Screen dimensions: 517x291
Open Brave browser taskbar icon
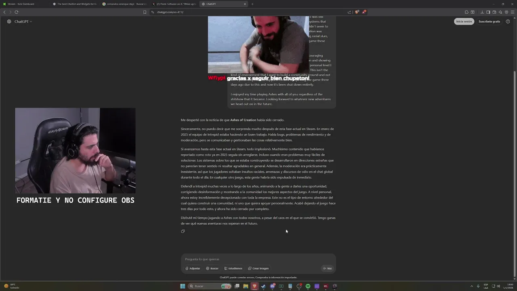click(254, 286)
